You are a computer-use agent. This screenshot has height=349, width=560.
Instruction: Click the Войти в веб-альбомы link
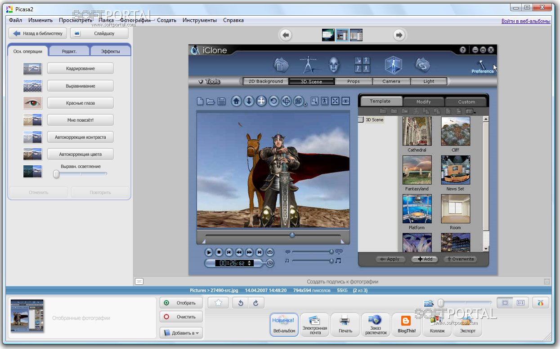(525, 21)
